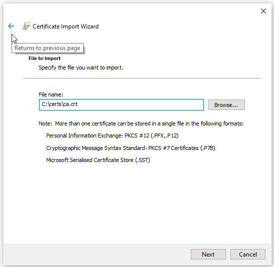Go back using the blue arrow
The width and height of the screenshot is (274, 267).
(x=11, y=26)
